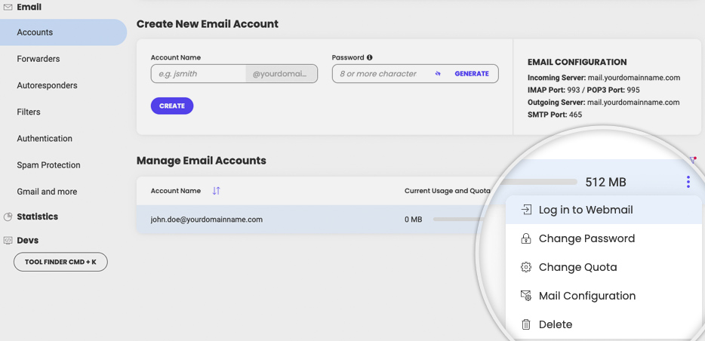Open the three-dot kebab menu
Image resolution: width=705 pixels, height=341 pixels.
(x=688, y=182)
